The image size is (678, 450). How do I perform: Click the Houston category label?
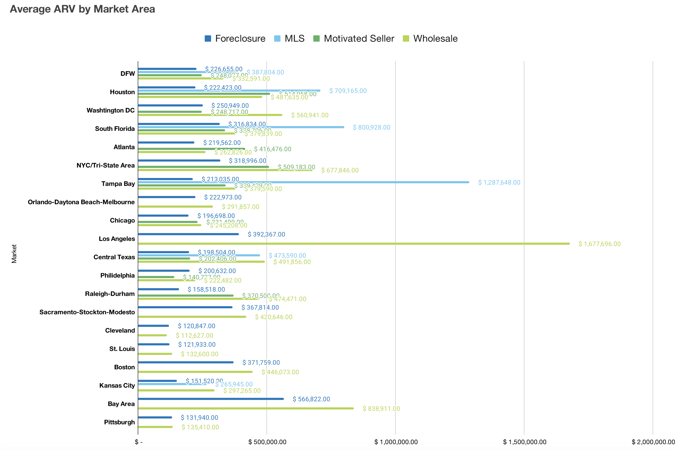[x=122, y=92]
